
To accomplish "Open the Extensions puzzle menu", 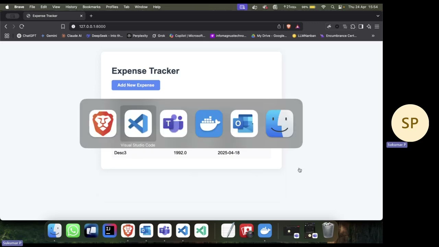I will pyautogui.click(x=353, y=26).
